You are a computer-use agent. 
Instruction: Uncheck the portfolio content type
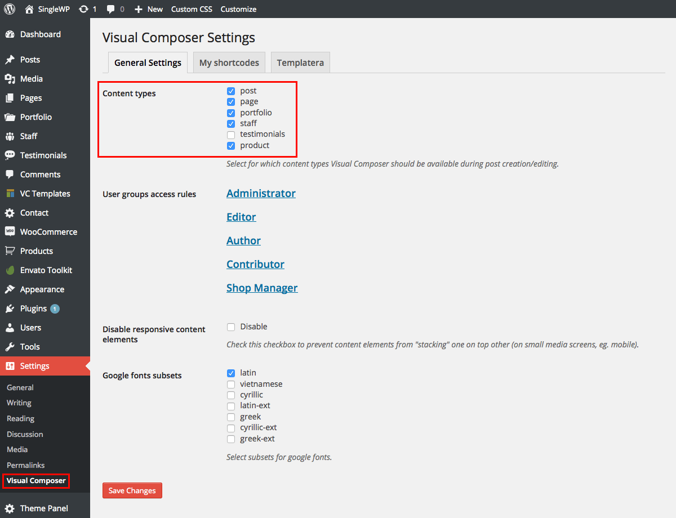231,113
